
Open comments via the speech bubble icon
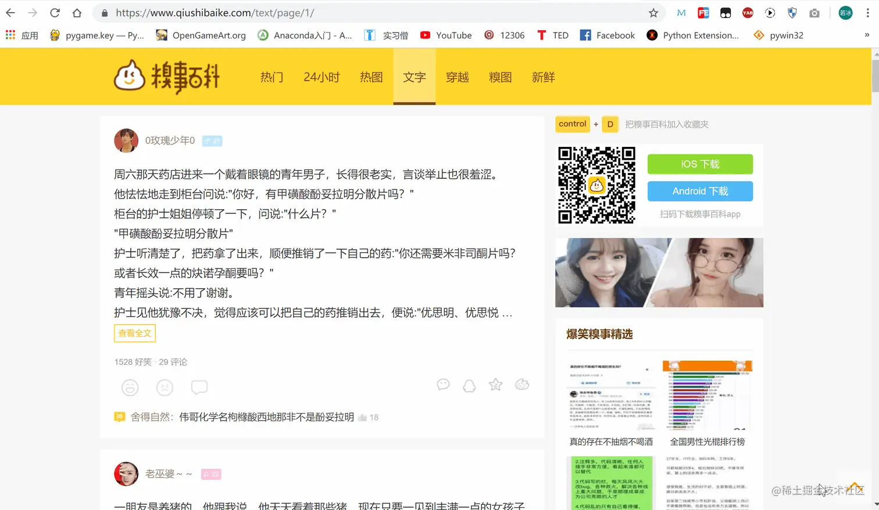pos(199,387)
